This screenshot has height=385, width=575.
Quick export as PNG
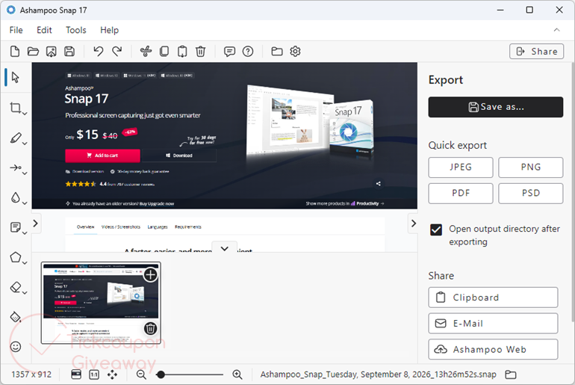point(531,167)
